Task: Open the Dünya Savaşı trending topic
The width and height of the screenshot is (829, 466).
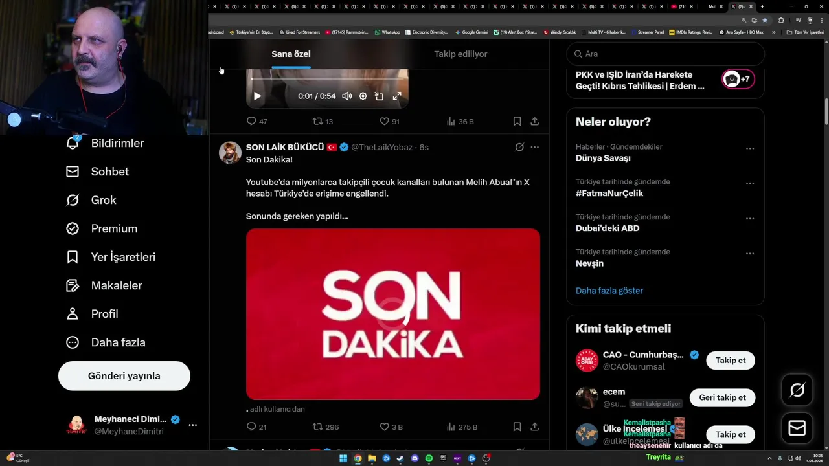Action: click(x=603, y=158)
